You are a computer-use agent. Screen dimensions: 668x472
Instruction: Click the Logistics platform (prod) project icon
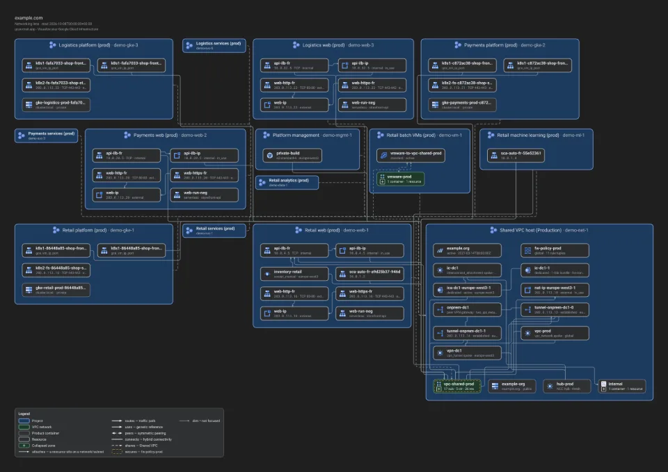[52, 44]
